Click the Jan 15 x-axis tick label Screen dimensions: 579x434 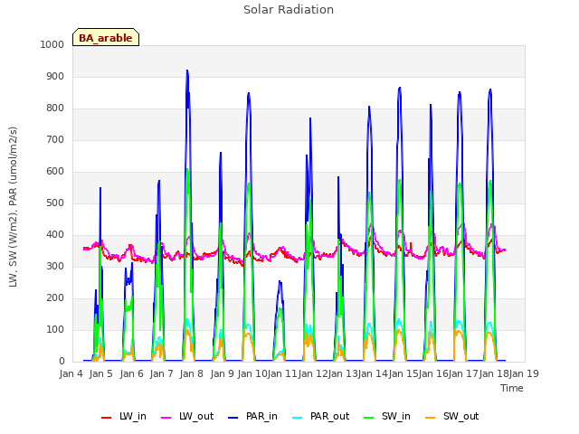tap(403, 373)
